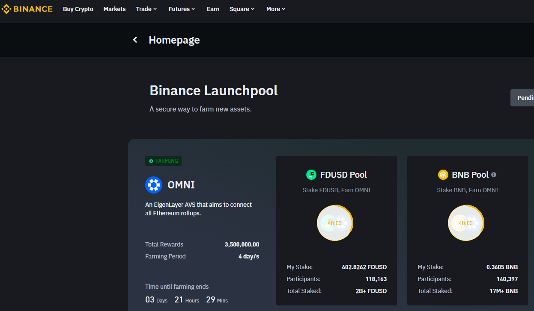Click the BNB pool circular countdown timer

pos(466,223)
